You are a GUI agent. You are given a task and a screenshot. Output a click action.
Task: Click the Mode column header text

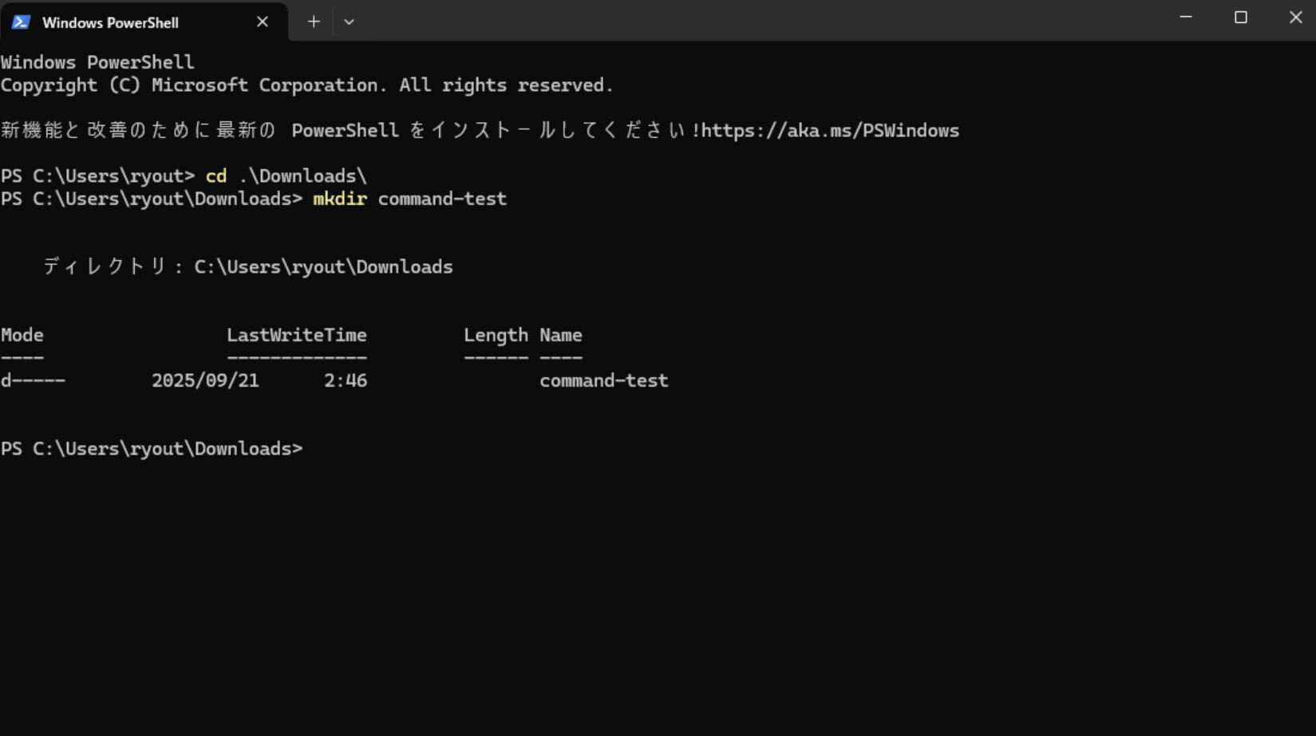[22, 336]
